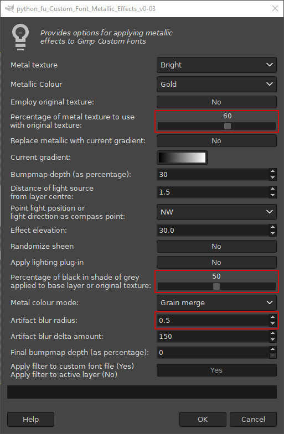Click the Help button
The image size is (284, 434).
(31, 419)
